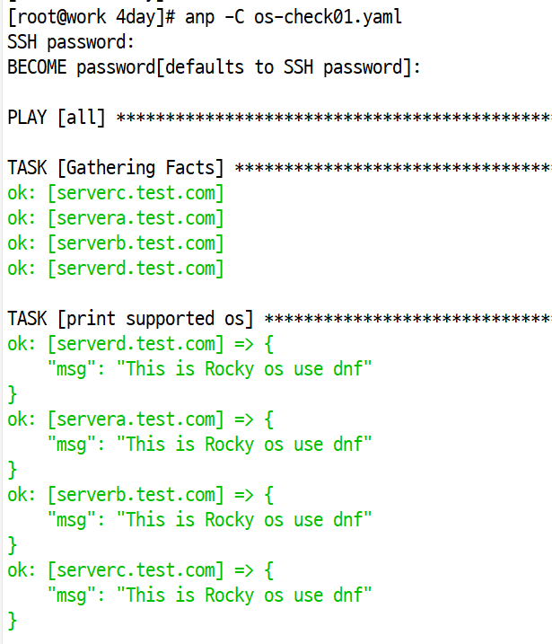This screenshot has height=644, width=552.
Task: Click the last closing brace in output
Action: 13,621
